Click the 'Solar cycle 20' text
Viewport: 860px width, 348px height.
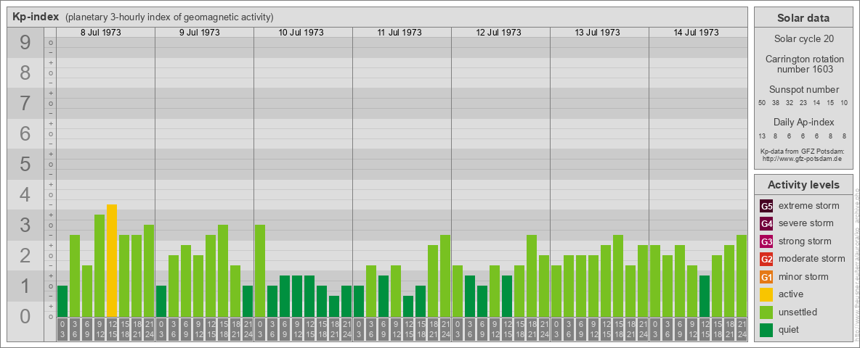coord(803,39)
